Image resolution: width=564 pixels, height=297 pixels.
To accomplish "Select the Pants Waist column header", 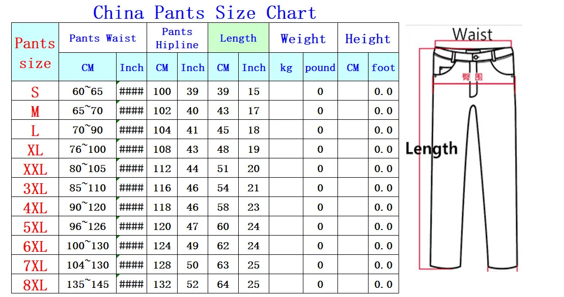I will (x=103, y=38).
